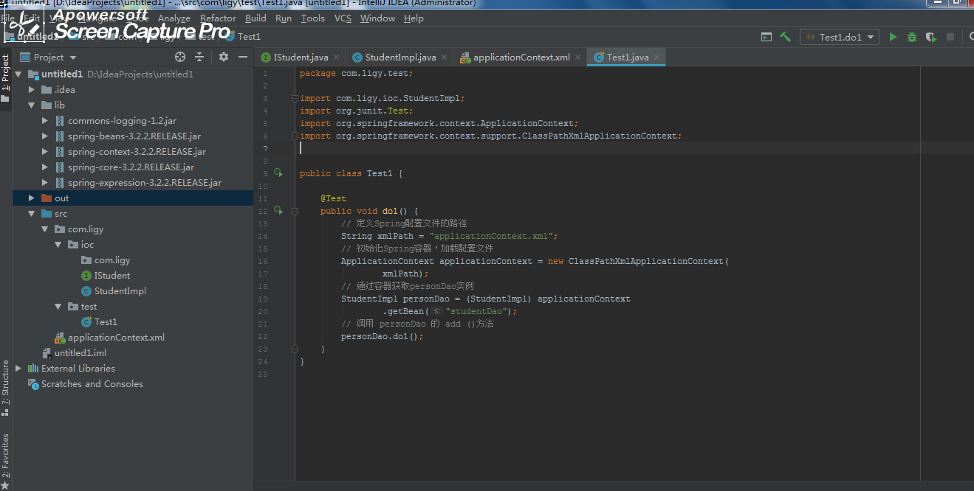Image resolution: width=974 pixels, height=491 pixels.
Task: Close the applicationContext.xml editor tab
Action: [x=577, y=57]
